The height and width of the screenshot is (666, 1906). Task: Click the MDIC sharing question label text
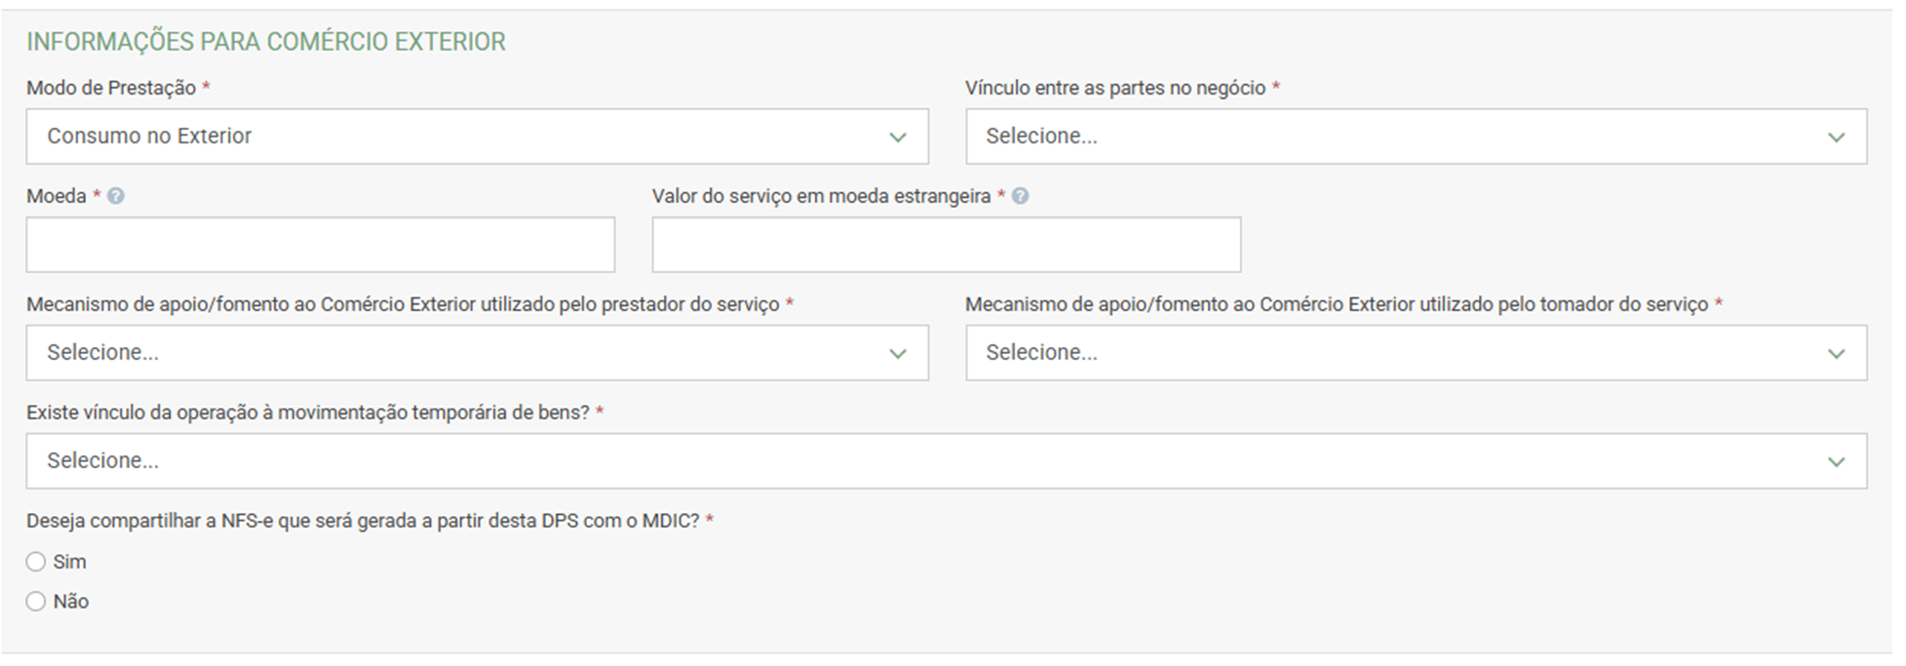pos(363,521)
